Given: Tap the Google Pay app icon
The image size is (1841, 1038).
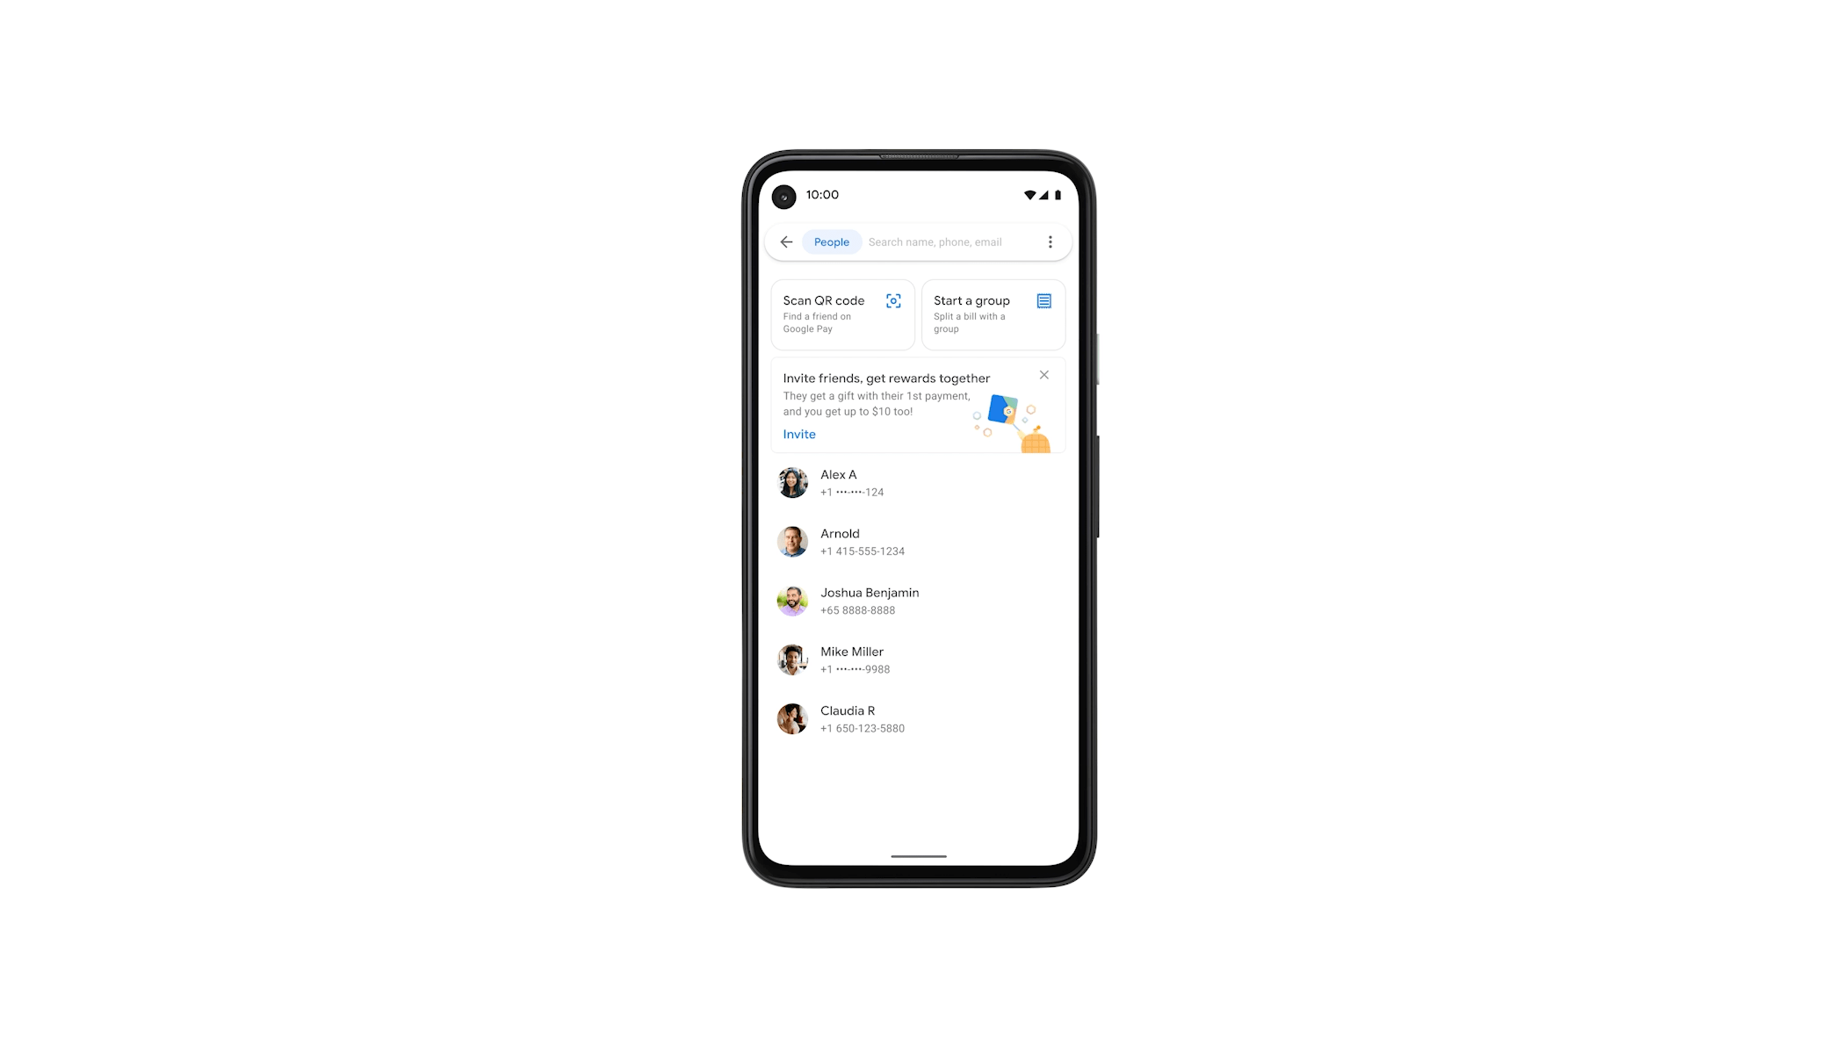Looking at the screenshot, I should point(1005,407).
